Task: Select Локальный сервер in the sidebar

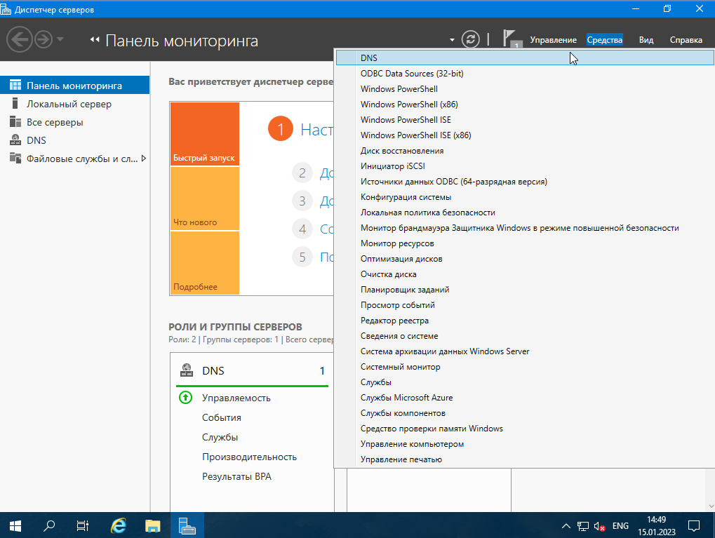Action: 75,104
